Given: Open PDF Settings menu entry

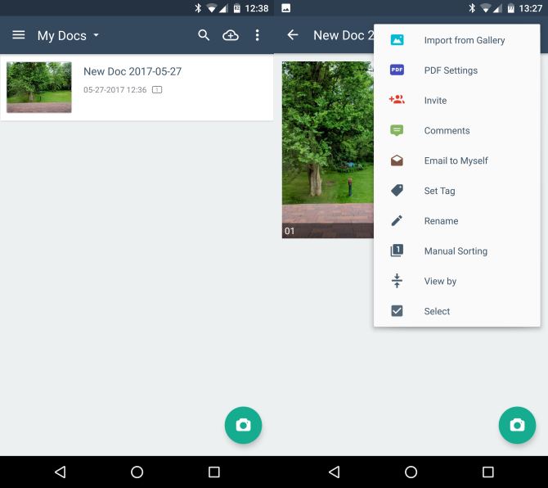Looking at the screenshot, I should point(457,70).
